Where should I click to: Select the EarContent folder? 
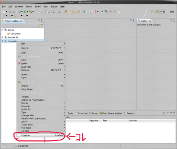14,34
